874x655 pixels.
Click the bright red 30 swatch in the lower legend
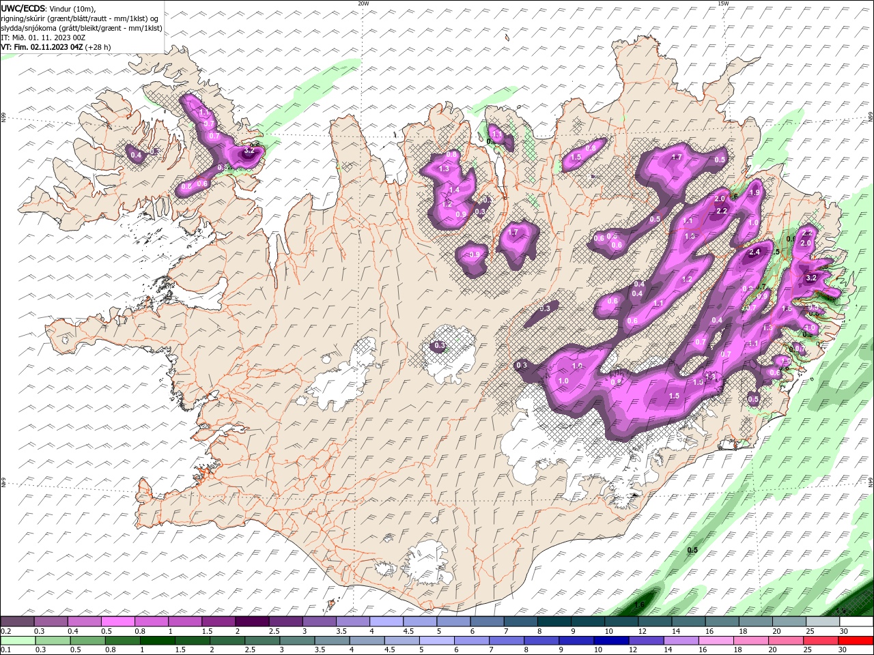855,641
